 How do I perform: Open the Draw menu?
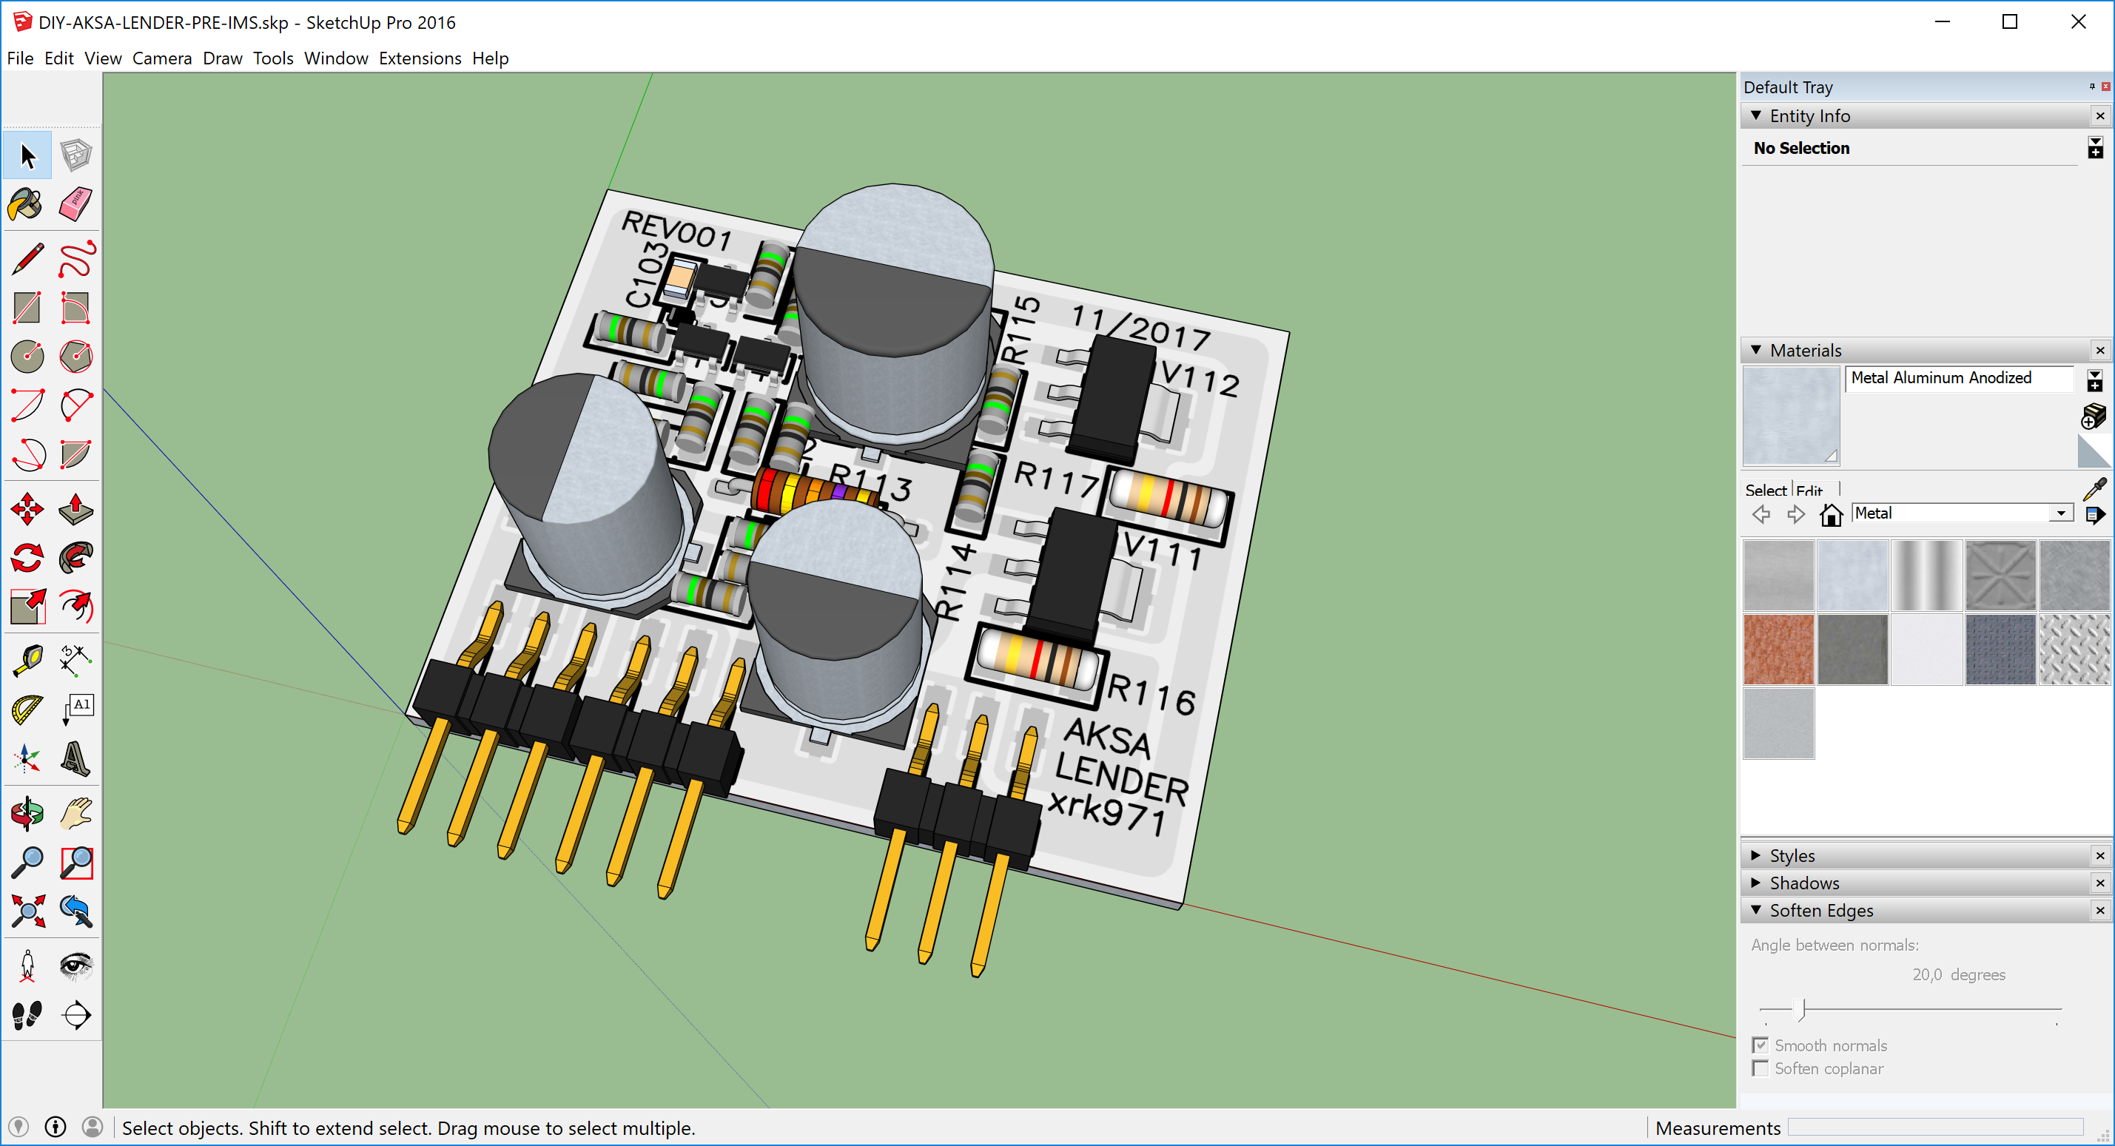pyautogui.click(x=223, y=58)
